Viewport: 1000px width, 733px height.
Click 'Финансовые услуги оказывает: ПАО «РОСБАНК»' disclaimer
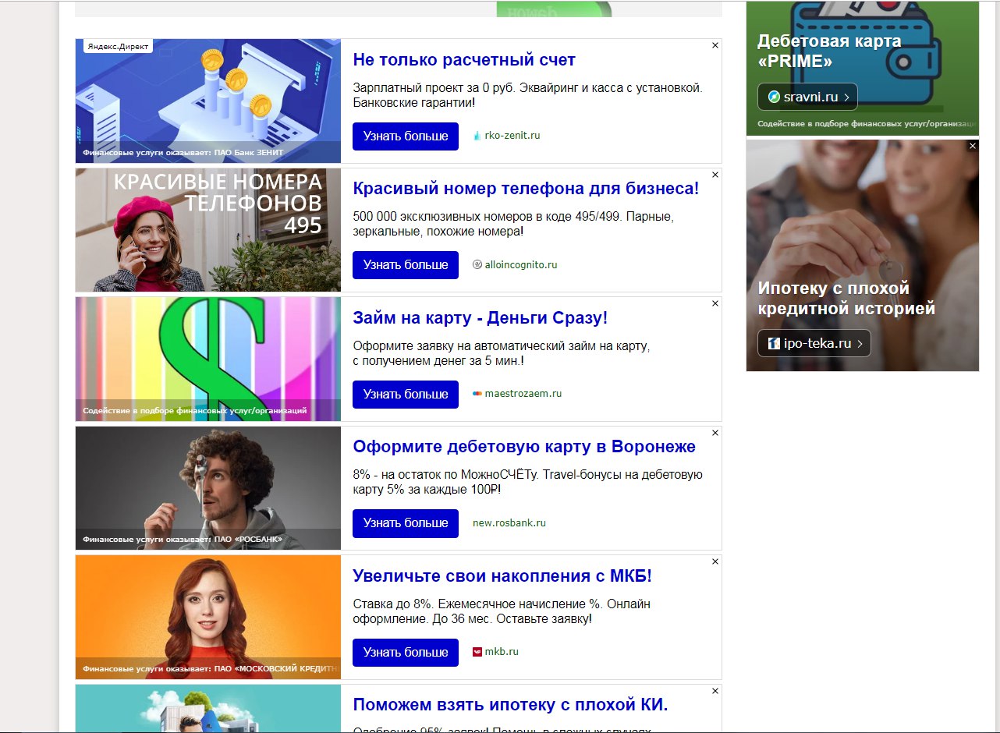pos(183,540)
